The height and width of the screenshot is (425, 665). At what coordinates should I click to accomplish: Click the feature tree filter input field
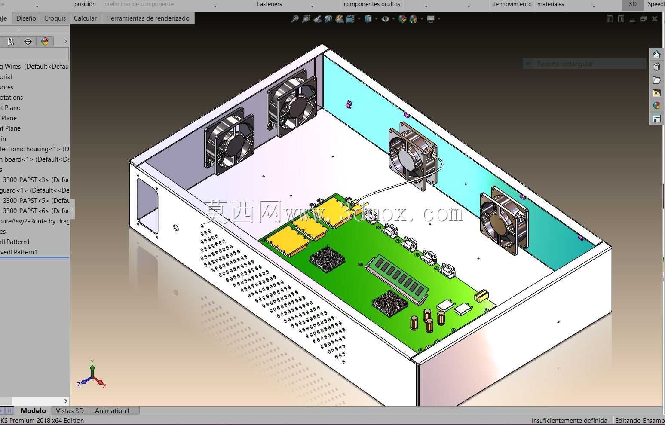point(34,54)
